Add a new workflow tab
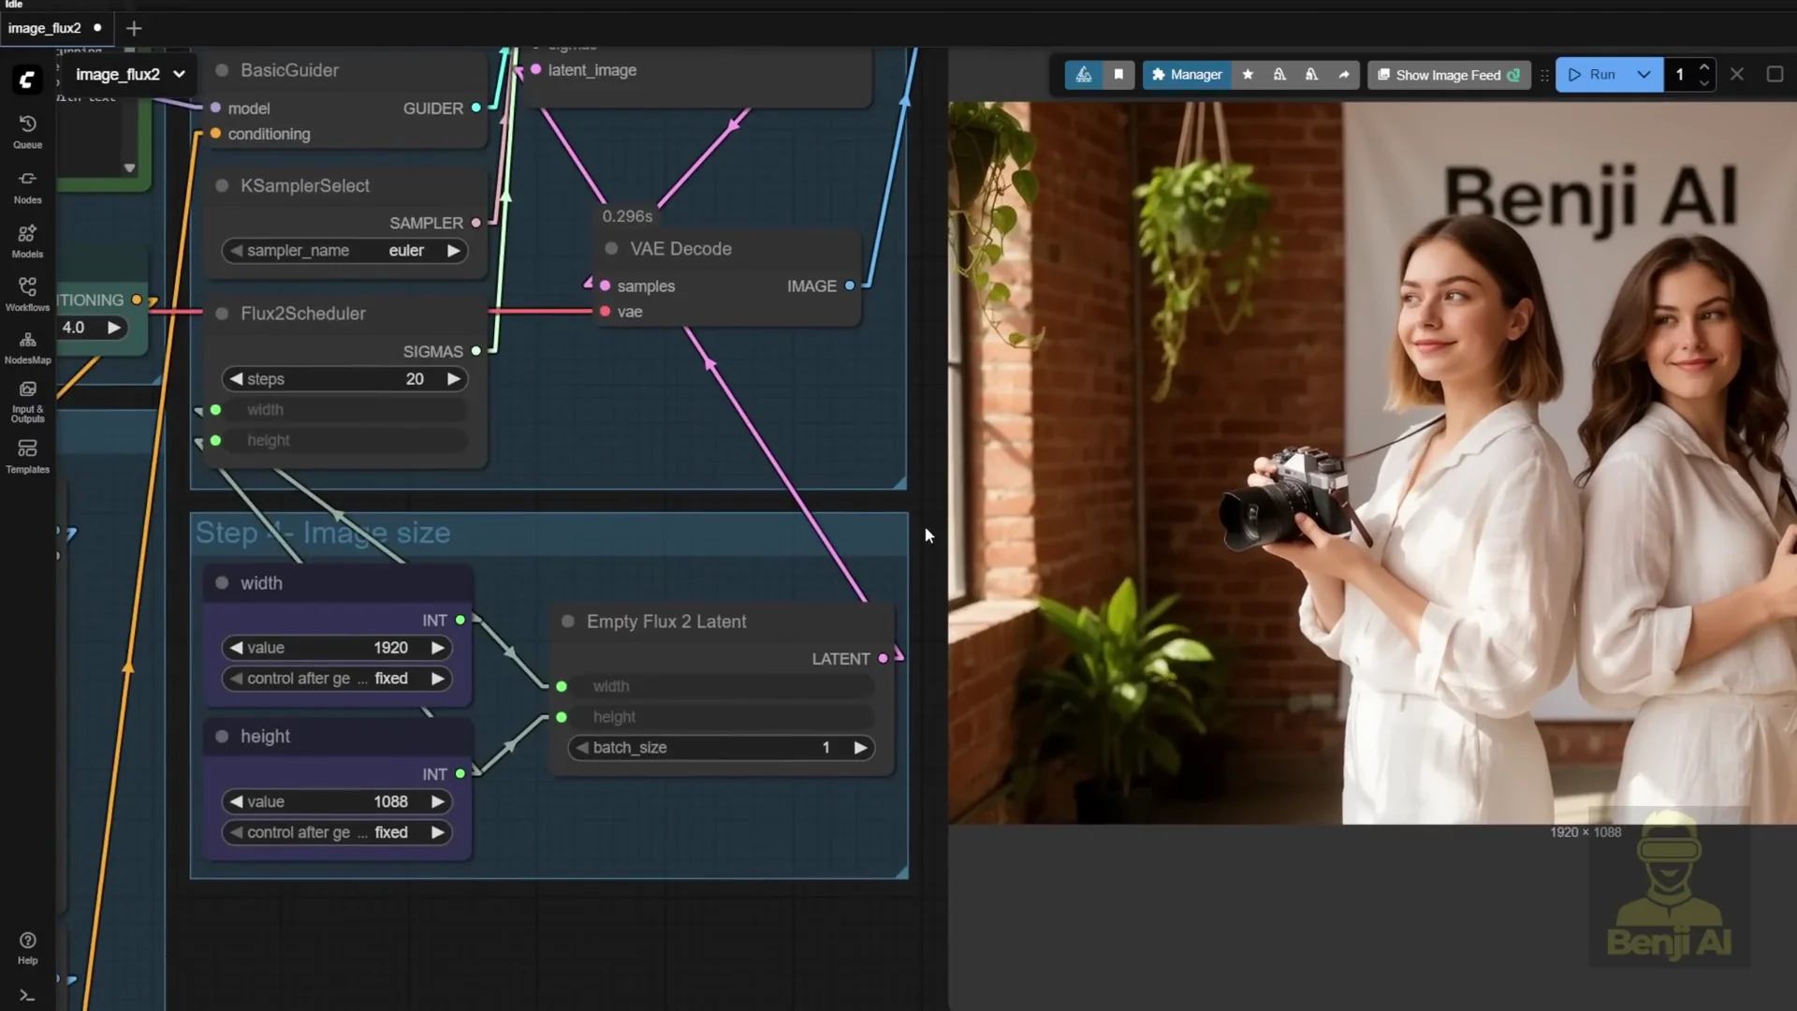The image size is (1797, 1011). (x=134, y=28)
